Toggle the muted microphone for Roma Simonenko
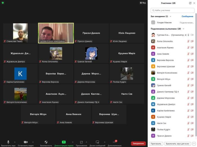 [188, 41]
